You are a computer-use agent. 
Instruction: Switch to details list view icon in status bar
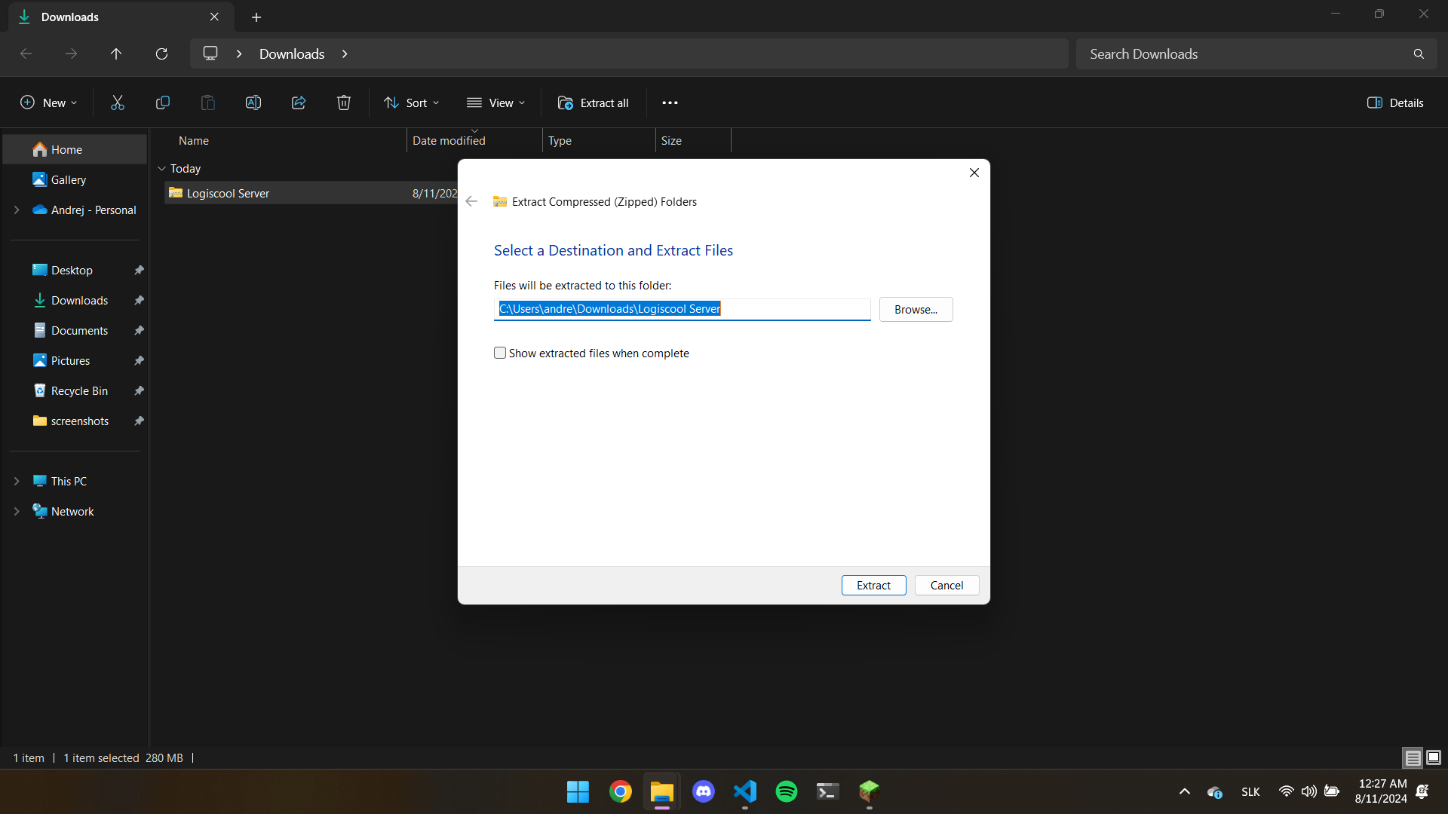(1413, 757)
